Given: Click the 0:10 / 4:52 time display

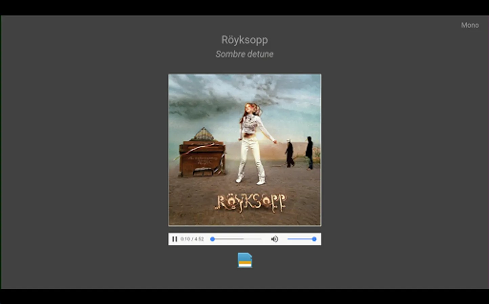Looking at the screenshot, I should click(192, 239).
